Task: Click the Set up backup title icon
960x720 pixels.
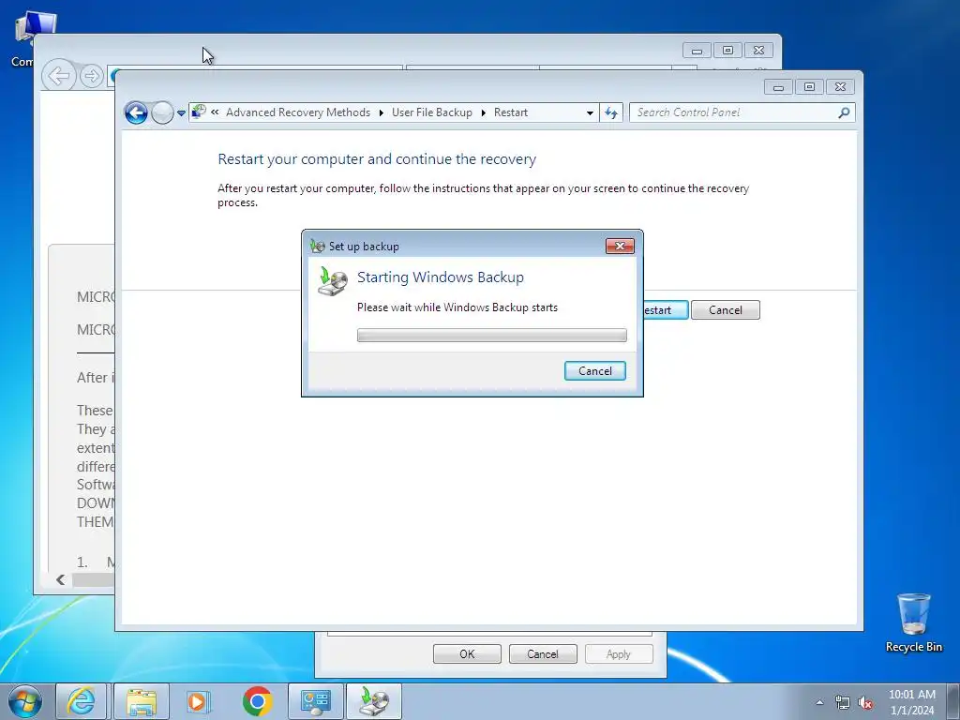Action: (x=317, y=247)
